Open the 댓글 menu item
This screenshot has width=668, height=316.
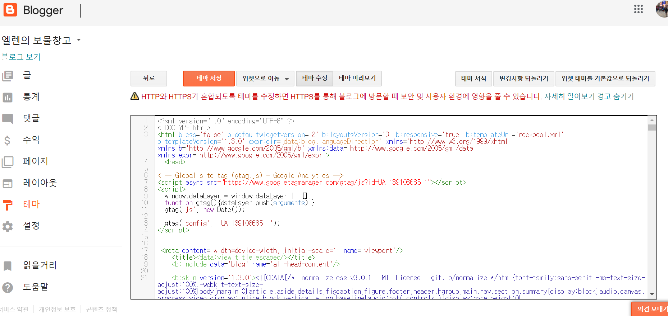pos(31,118)
